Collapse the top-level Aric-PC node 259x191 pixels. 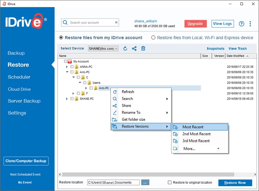click(x=67, y=72)
